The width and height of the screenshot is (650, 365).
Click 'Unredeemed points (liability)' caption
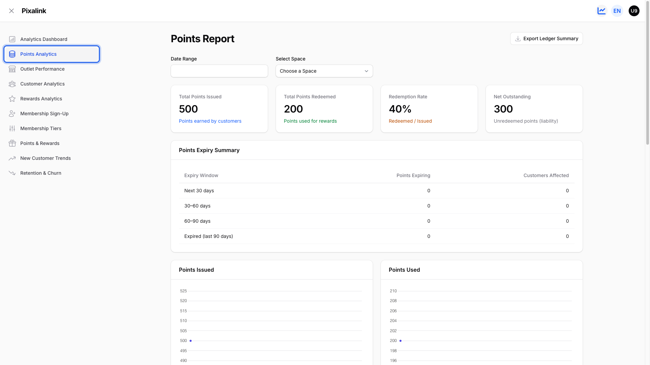click(x=526, y=121)
